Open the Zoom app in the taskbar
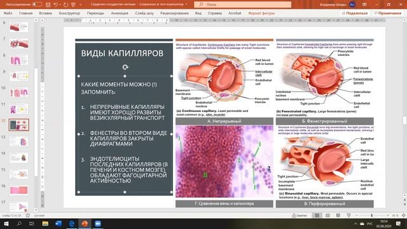The width and height of the screenshot is (407, 229). coord(98,223)
